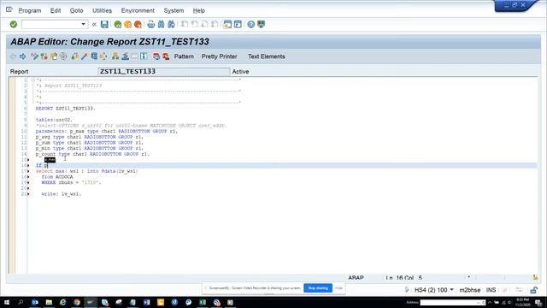The width and height of the screenshot is (547, 308).
Task: Click the green Back round icon
Action: pos(118,24)
